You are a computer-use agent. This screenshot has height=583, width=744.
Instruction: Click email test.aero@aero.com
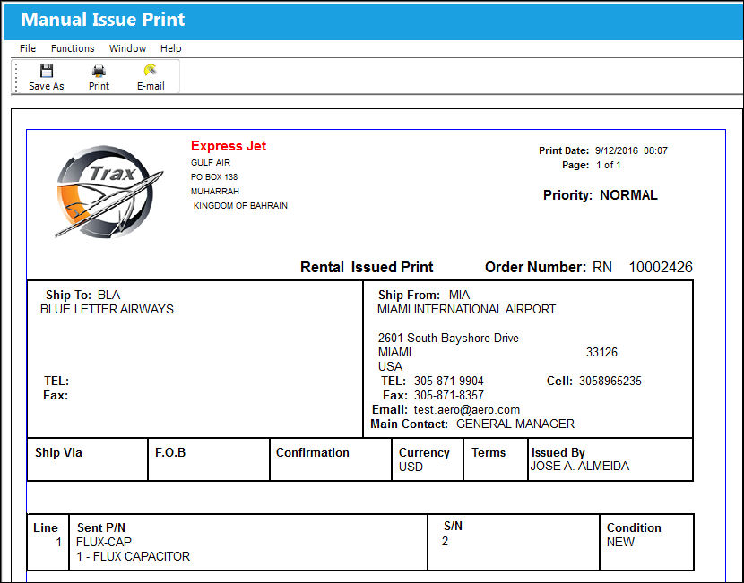466,409
